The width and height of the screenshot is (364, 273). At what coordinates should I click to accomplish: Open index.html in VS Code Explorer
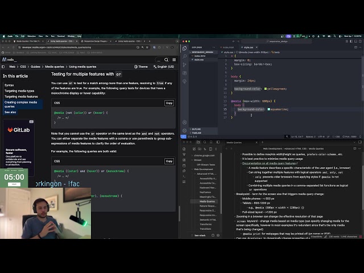click(200, 56)
